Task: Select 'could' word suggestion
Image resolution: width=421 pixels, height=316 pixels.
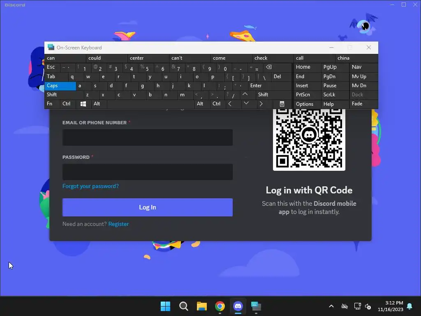Action: 107,58
